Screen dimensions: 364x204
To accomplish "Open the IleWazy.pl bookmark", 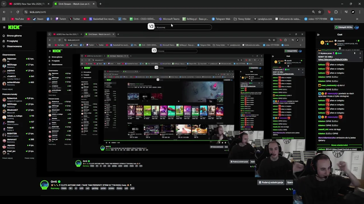I will coord(195,19).
